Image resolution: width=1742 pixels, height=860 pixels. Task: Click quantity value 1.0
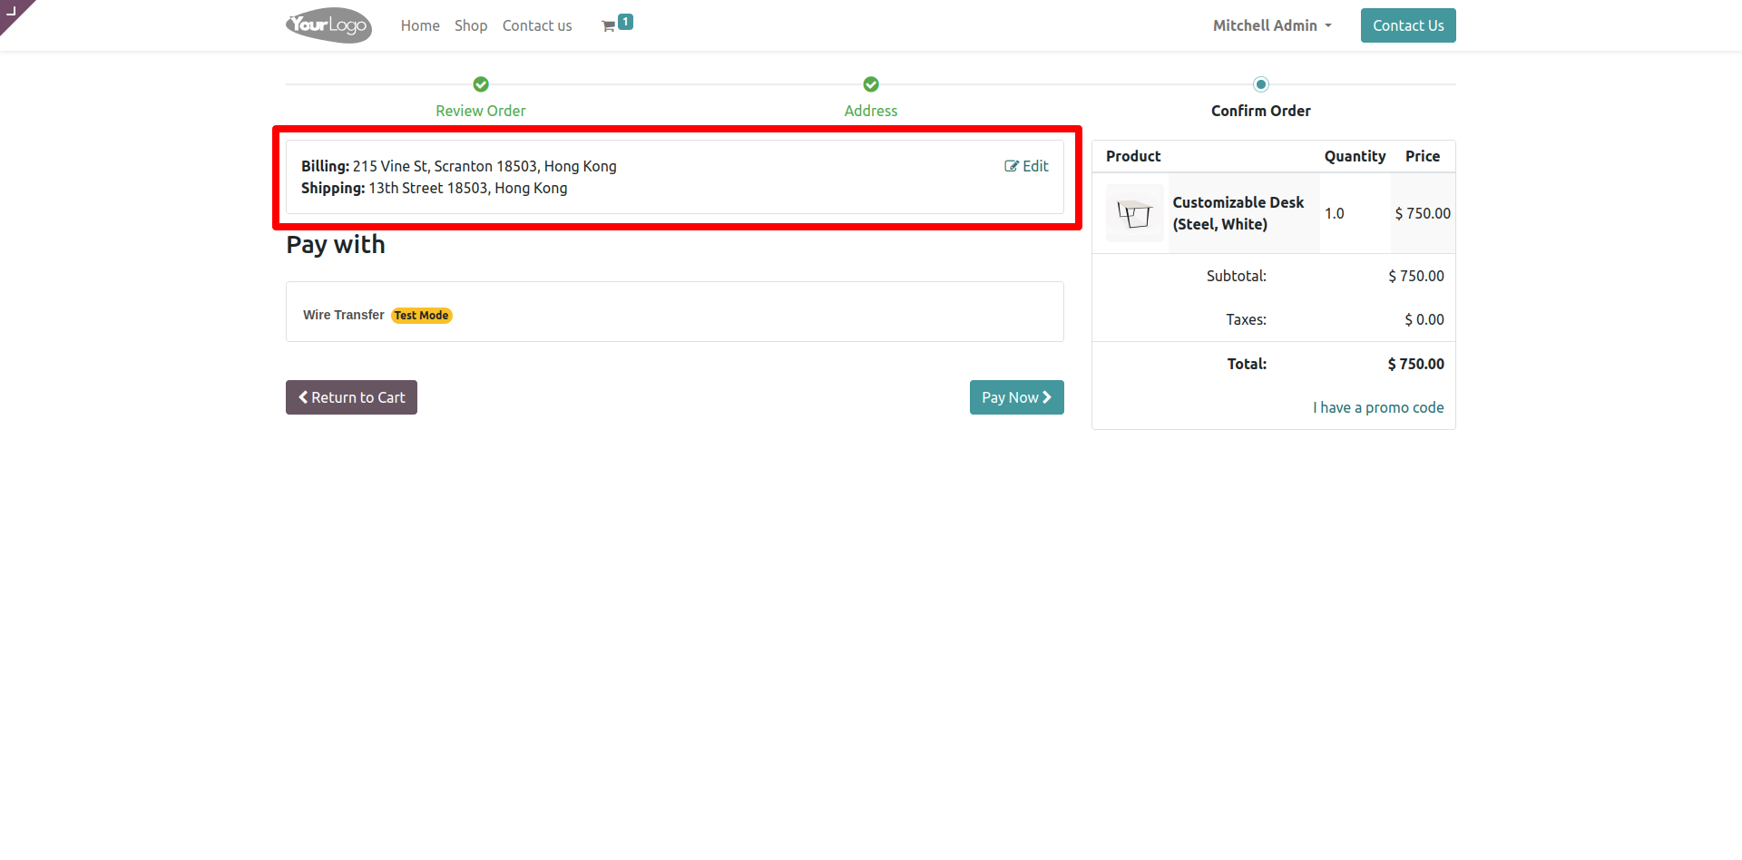pos(1335,213)
